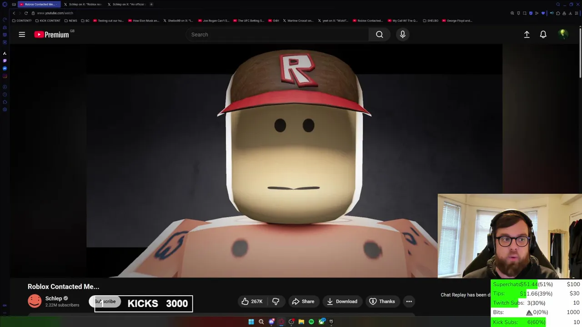Open 'Joe Rogan Can't S...' bookmark

pos(214,20)
